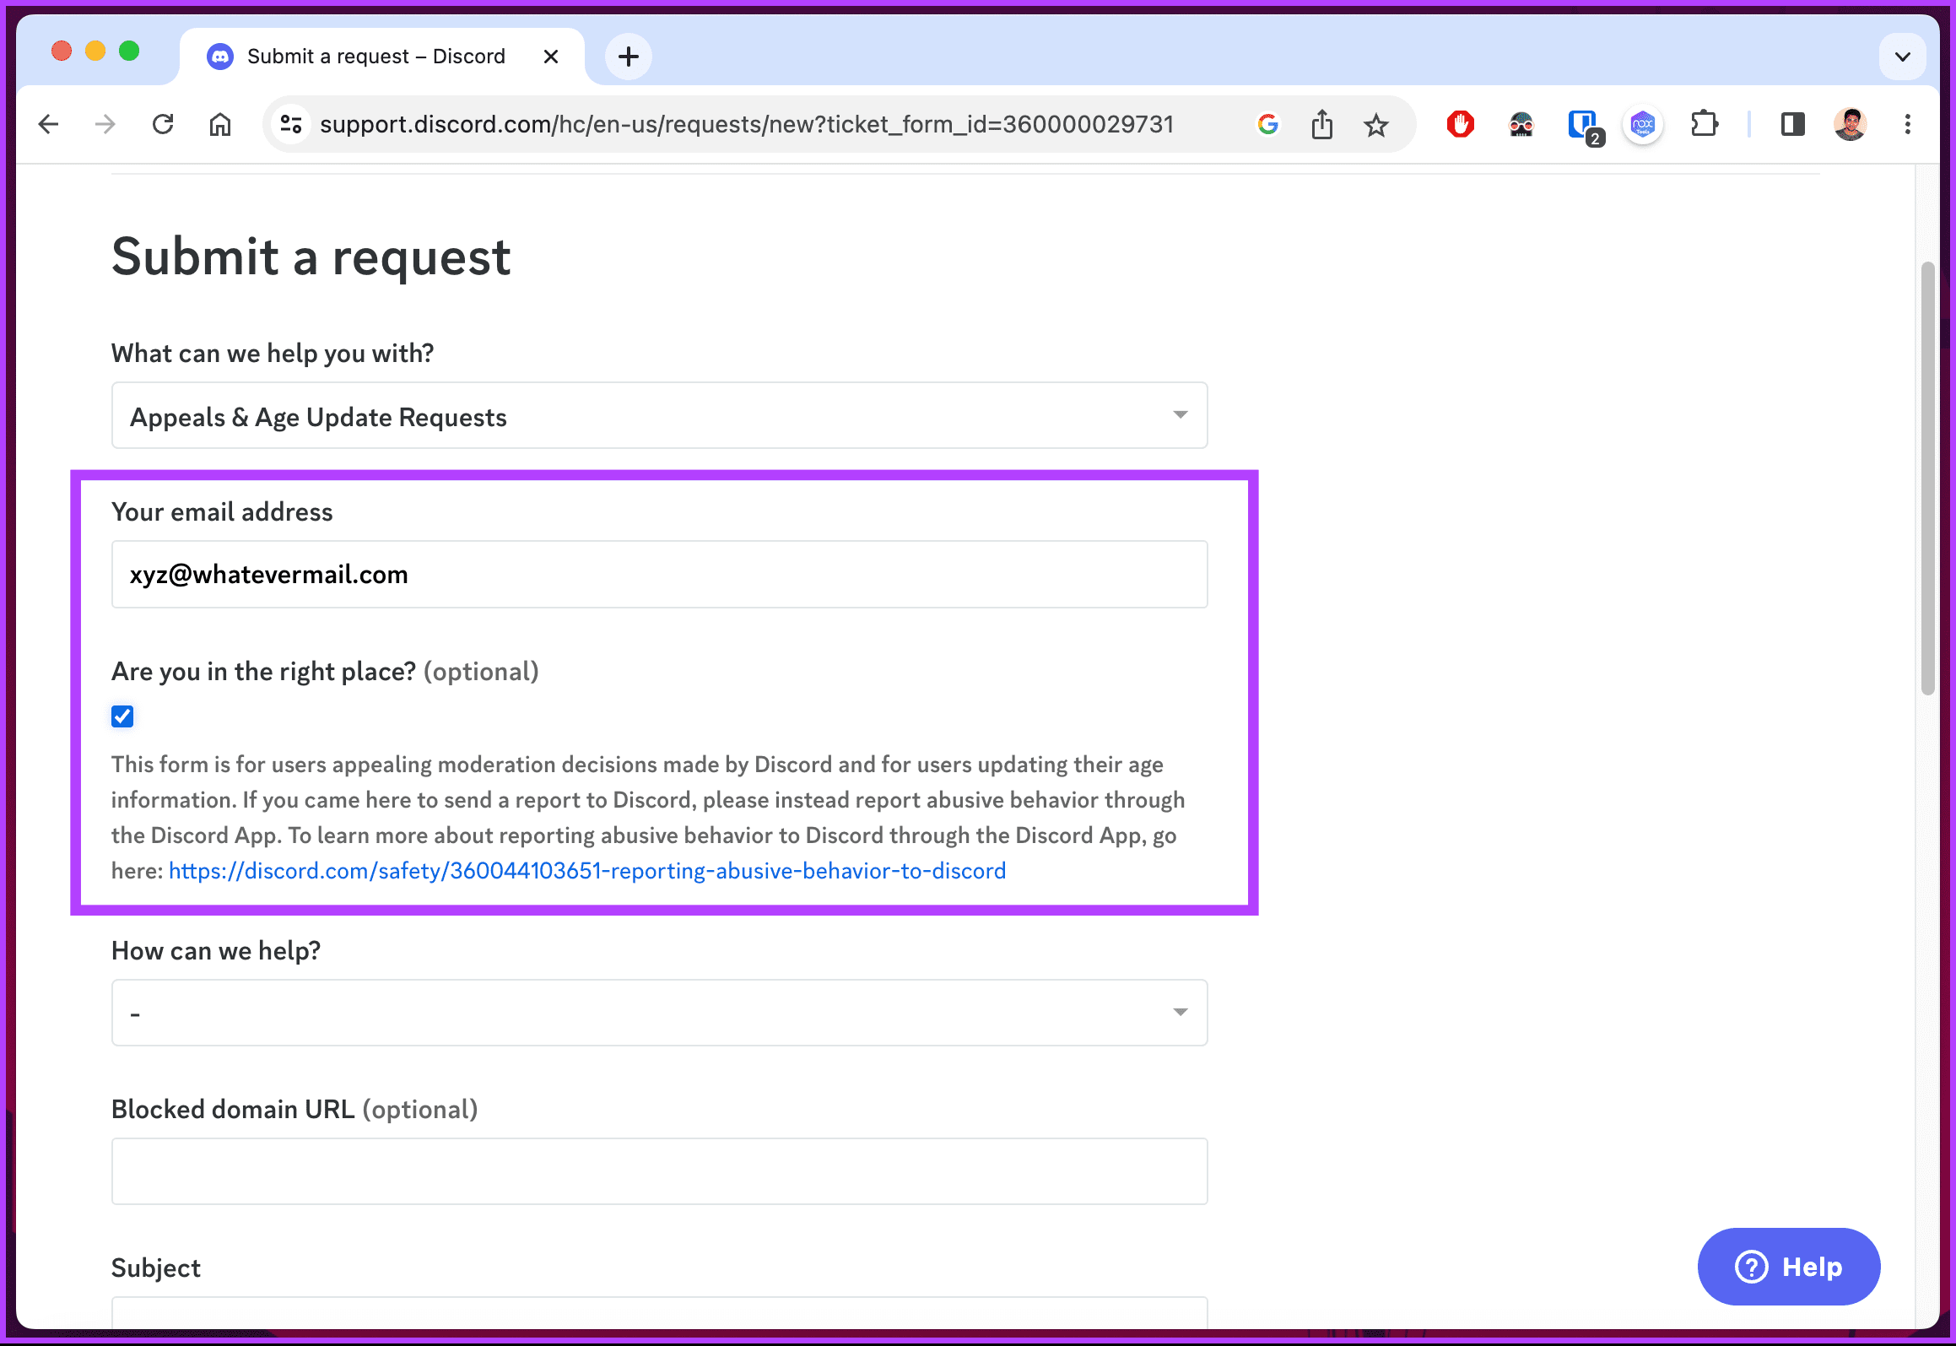This screenshot has width=1956, height=1346.
Task: Open the Chrome three-dot menu
Action: pos(1908,125)
